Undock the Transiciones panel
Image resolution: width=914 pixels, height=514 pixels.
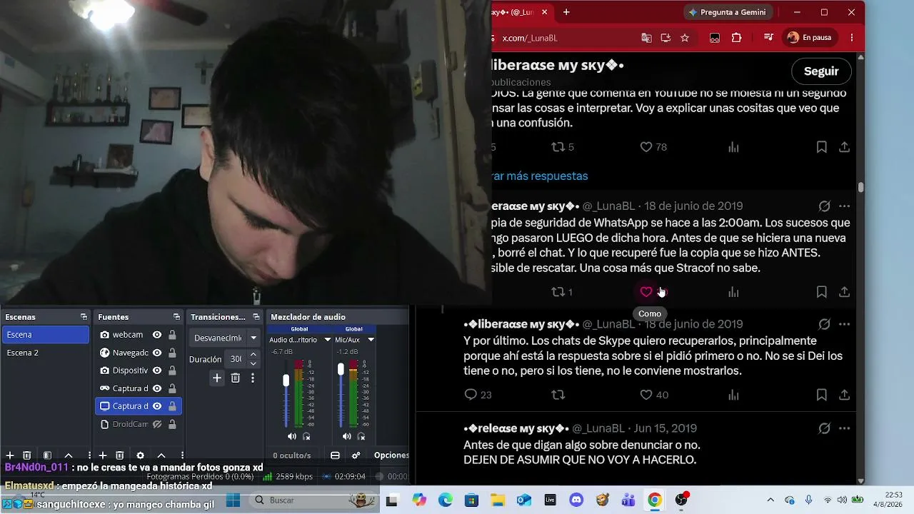pyautogui.click(x=256, y=317)
